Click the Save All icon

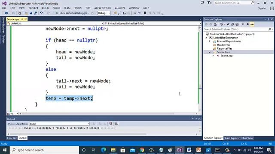tap(35, 13)
